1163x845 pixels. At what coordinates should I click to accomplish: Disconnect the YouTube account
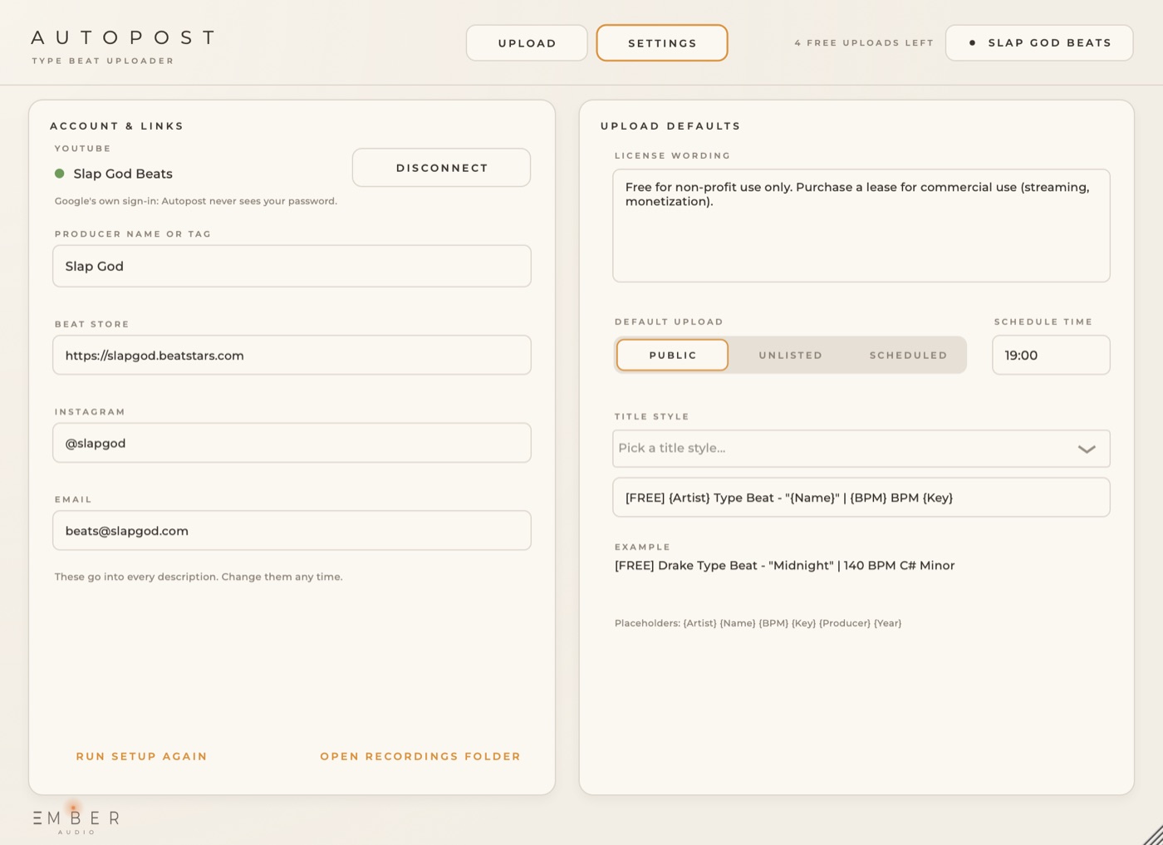(441, 168)
